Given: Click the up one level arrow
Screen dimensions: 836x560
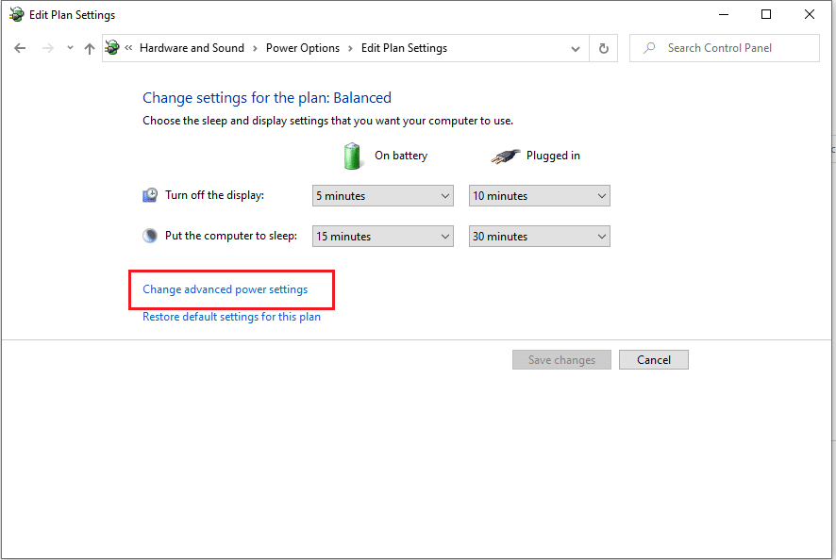Looking at the screenshot, I should coord(89,47).
